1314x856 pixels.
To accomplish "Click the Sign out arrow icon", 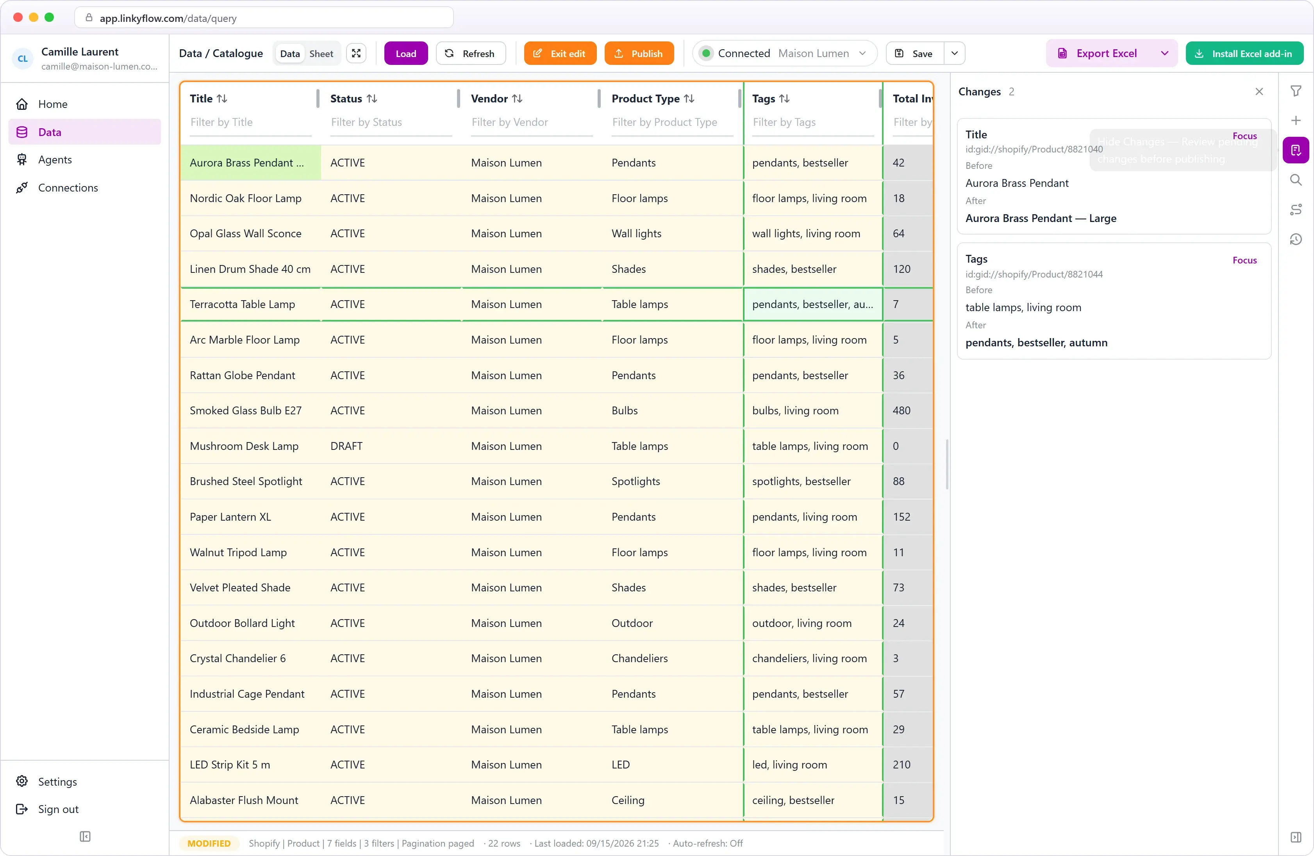I will pyautogui.click(x=22, y=809).
